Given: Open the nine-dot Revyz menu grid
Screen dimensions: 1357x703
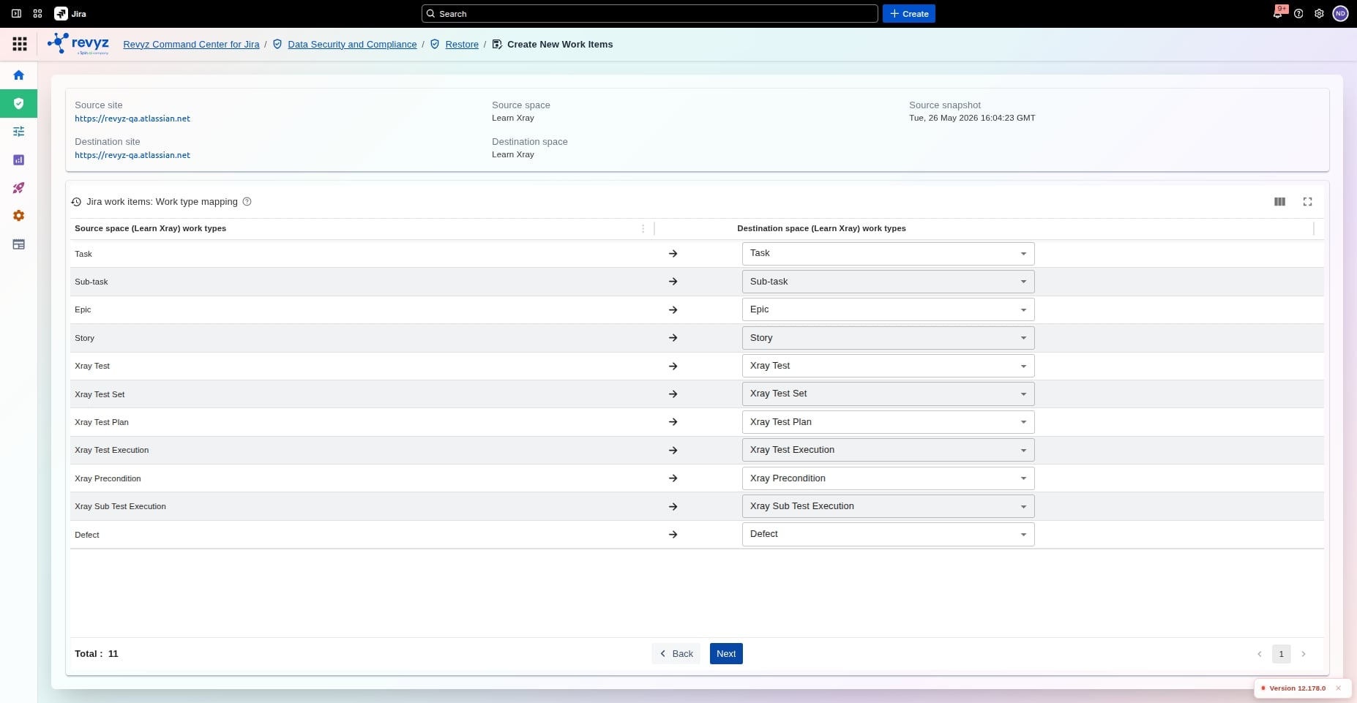Looking at the screenshot, I should click(x=20, y=44).
